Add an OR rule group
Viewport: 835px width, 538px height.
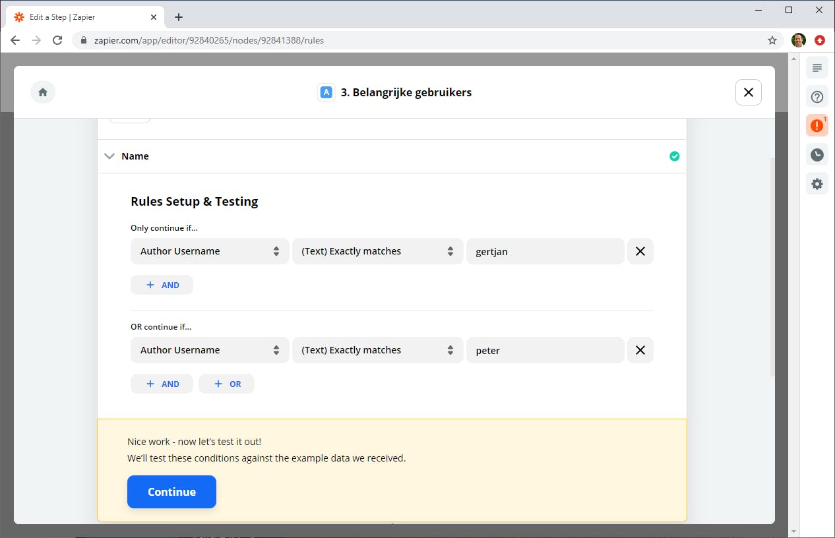click(x=226, y=384)
